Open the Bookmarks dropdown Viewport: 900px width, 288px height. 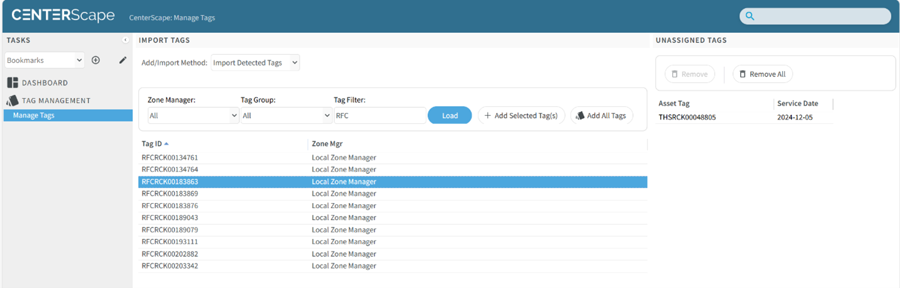pyautogui.click(x=44, y=60)
